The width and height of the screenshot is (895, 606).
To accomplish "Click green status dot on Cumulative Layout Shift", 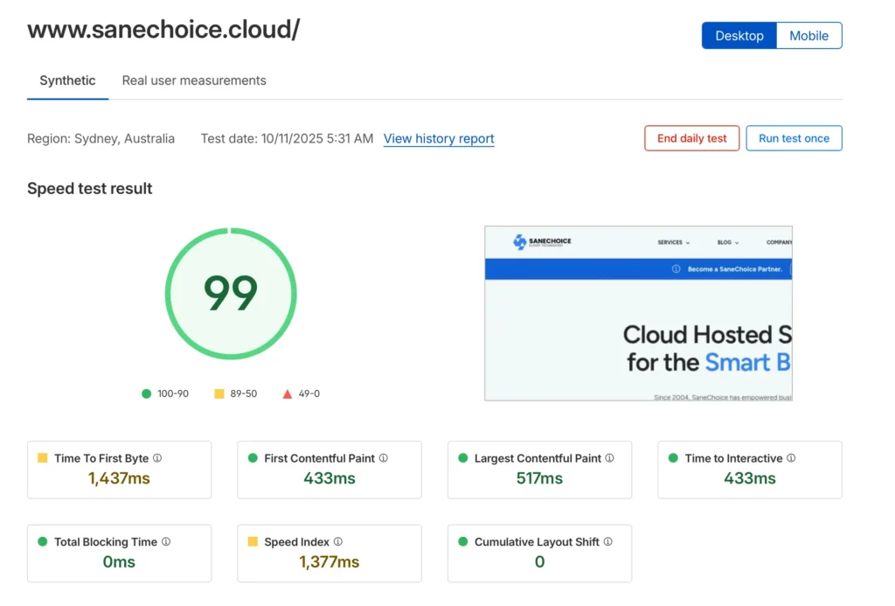I will 463,541.
